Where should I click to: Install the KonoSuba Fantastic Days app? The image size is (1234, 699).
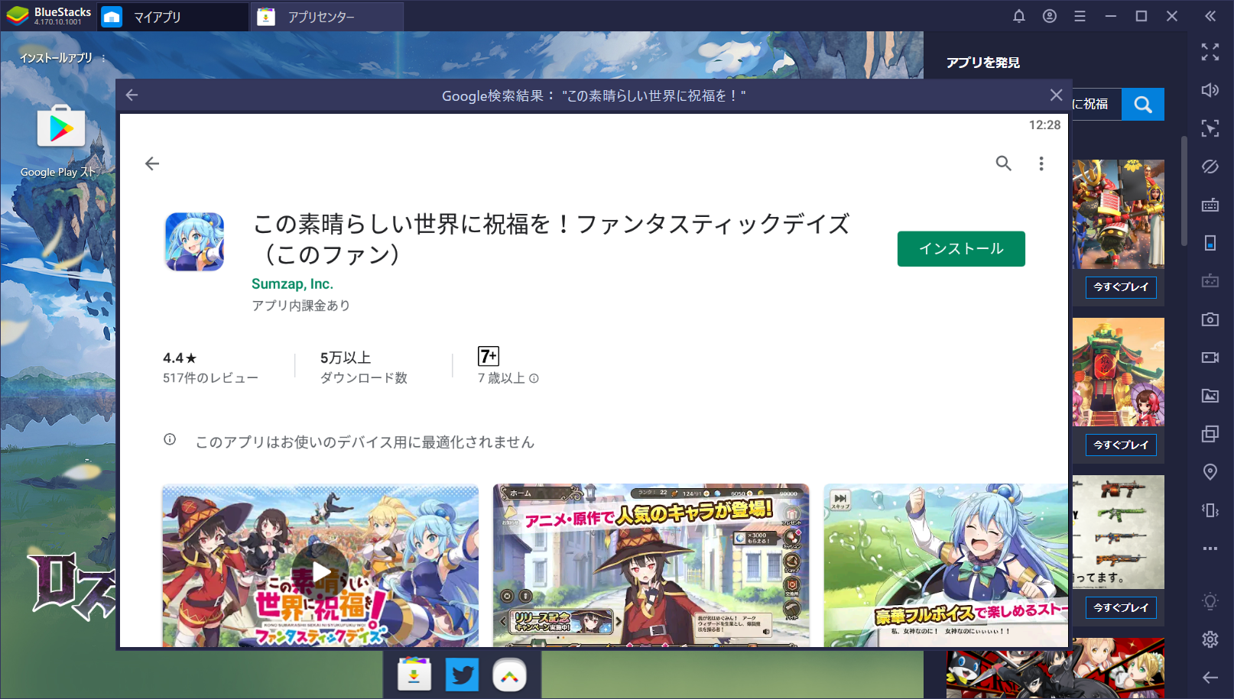point(961,249)
